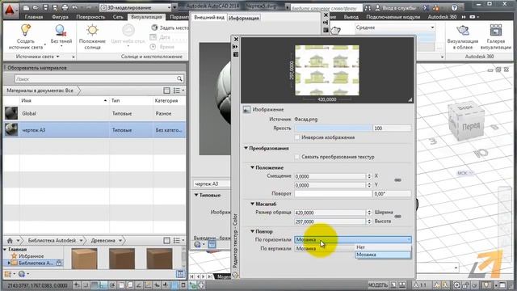
Task: Click the link chain icon beside sample size
Action: click(397, 217)
